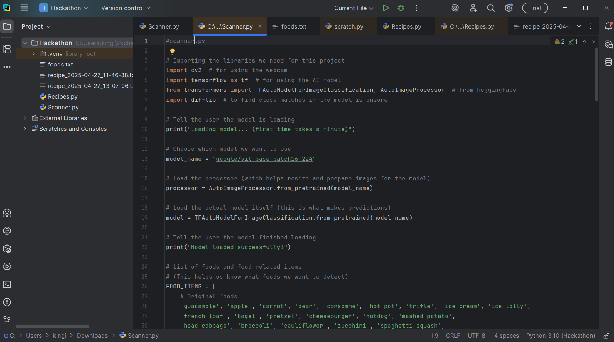Open the Version control dropdown
614x342 pixels.
click(x=126, y=8)
